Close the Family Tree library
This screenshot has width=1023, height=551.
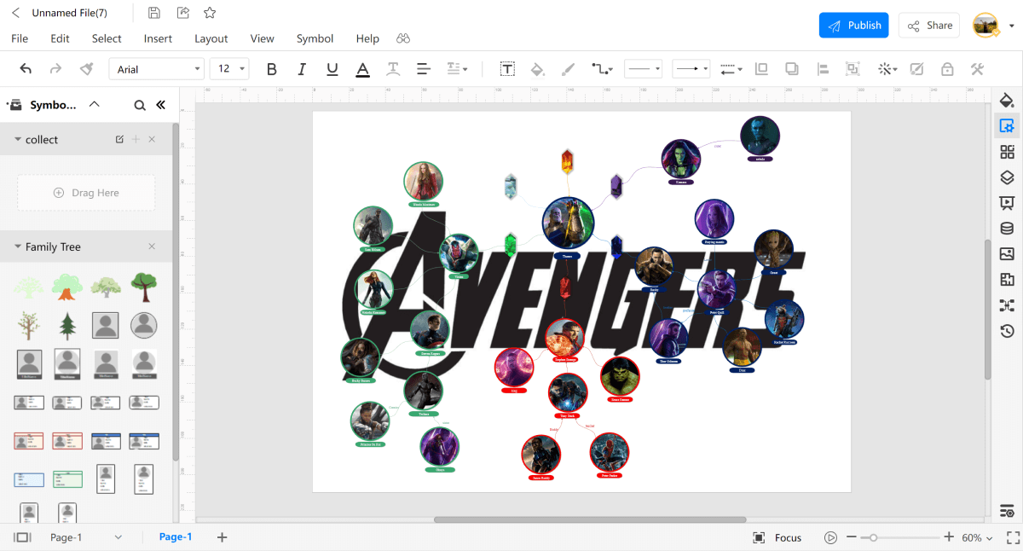point(152,246)
